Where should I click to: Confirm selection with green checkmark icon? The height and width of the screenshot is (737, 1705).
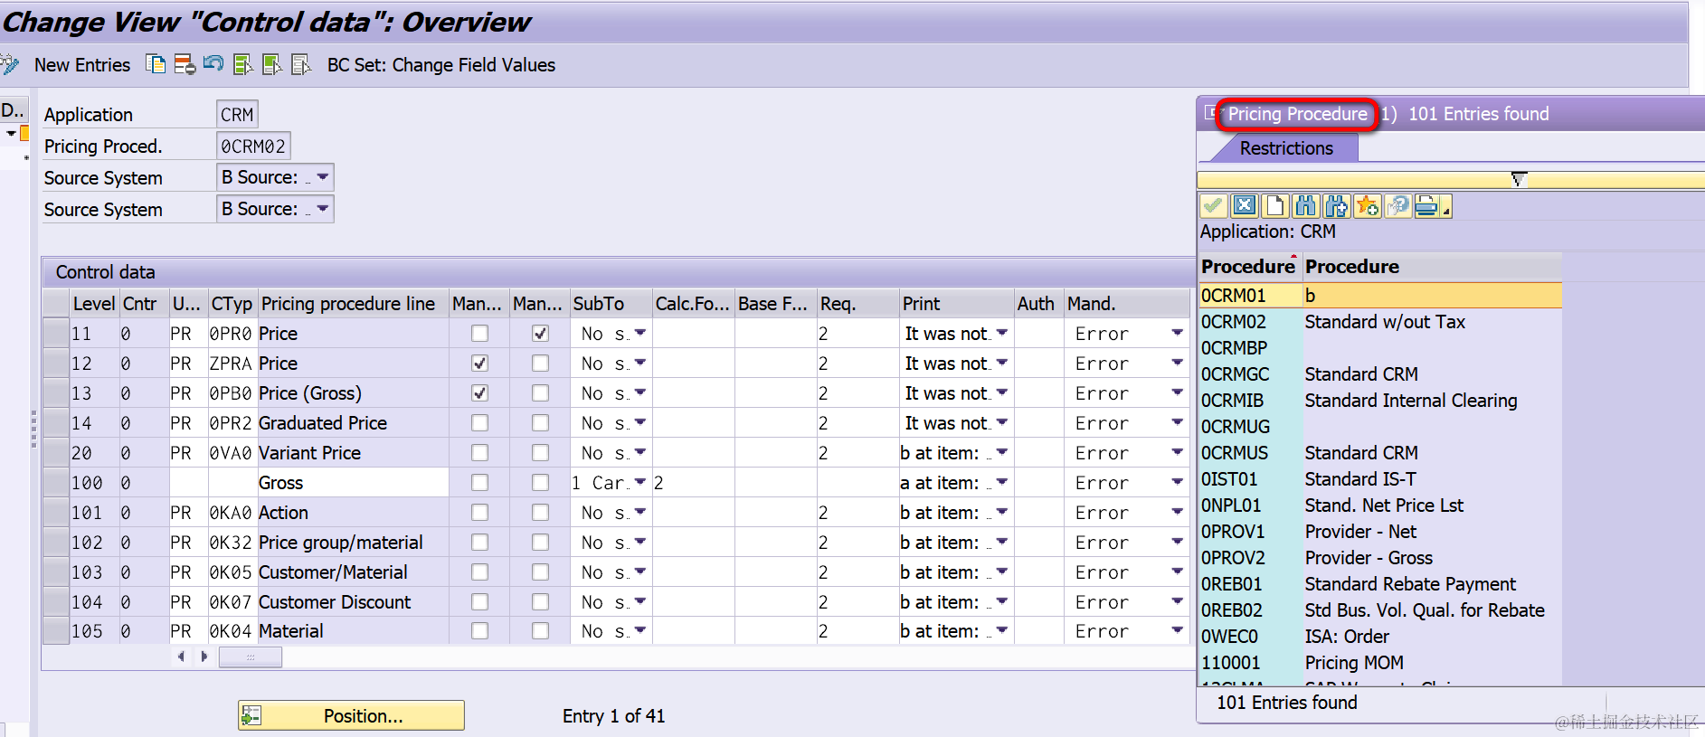[1214, 206]
